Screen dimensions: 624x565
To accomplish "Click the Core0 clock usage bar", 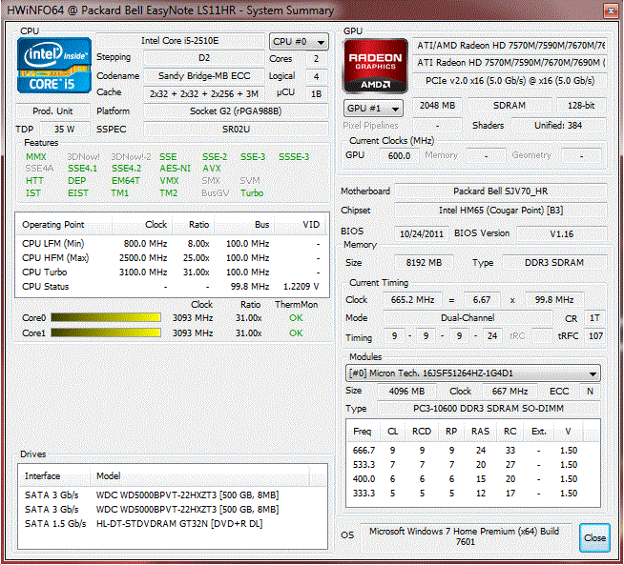I will click(x=106, y=317).
